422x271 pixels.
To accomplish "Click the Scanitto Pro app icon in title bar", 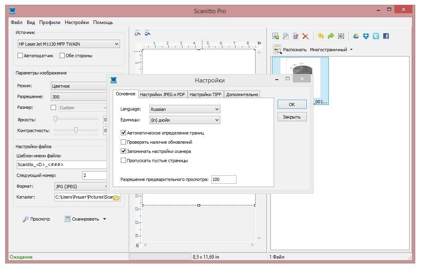I will (x=12, y=11).
